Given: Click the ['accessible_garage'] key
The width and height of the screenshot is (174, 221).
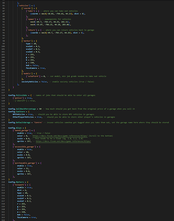Looking at the screenshot, I should point(24,147).
